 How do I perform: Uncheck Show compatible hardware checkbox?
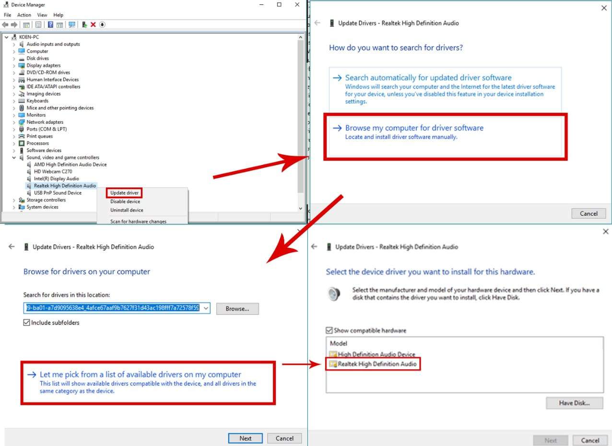329,330
